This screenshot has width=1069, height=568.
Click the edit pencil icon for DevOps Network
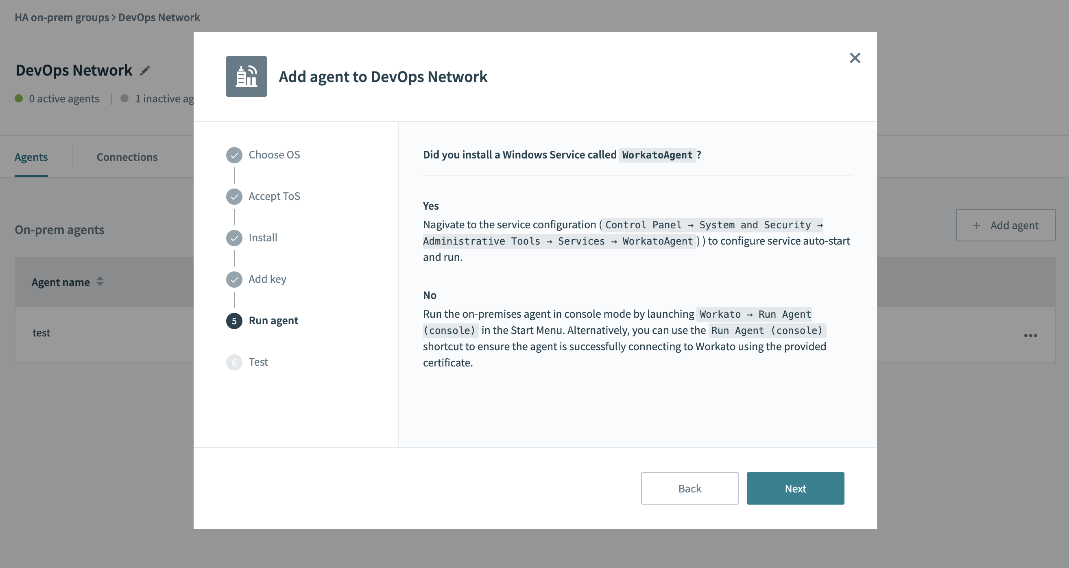tap(144, 70)
